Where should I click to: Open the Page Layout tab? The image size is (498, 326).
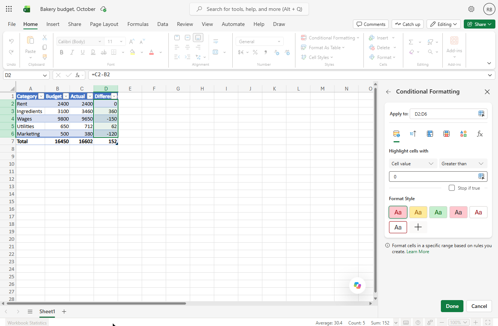(104, 24)
